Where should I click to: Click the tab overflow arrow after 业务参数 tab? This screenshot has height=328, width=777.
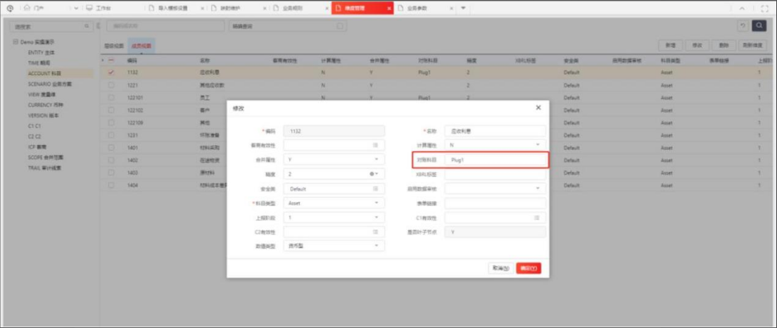(464, 8)
